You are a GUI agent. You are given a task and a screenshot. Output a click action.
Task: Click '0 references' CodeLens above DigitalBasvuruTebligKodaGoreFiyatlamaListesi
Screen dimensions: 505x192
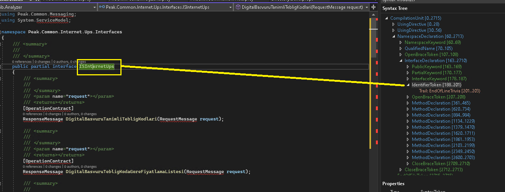click(x=33, y=166)
